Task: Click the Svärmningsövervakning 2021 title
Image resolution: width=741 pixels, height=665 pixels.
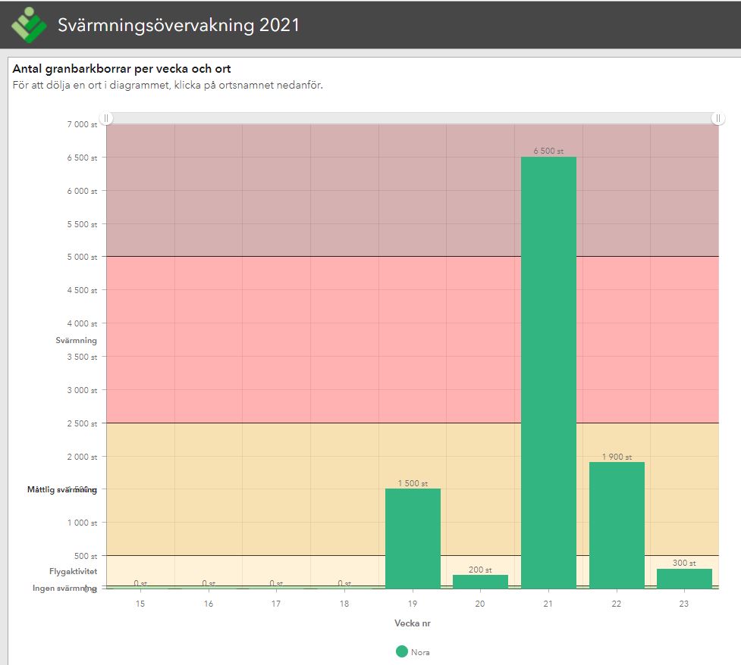Action: coord(178,25)
